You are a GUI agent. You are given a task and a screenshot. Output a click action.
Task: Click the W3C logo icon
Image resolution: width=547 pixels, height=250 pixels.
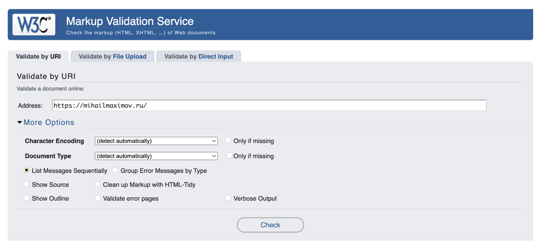pos(34,25)
